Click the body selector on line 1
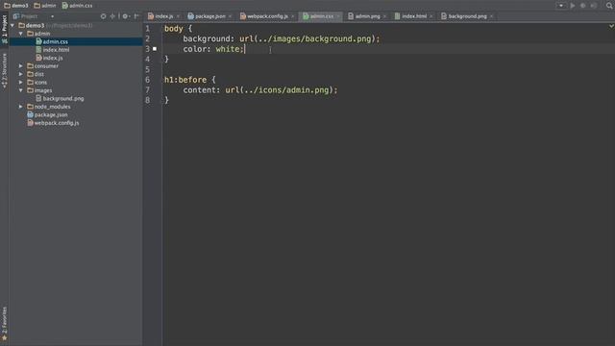Screen dimensions: 615x346 point(173,29)
